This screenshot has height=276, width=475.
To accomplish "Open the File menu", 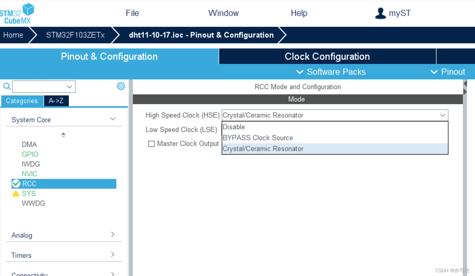I will coord(133,13).
